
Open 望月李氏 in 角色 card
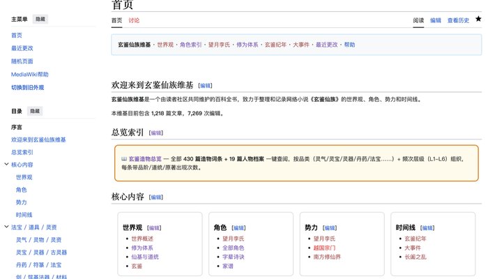point(234,239)
